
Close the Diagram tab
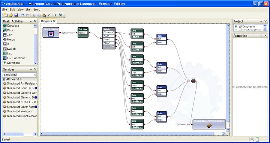pos(54,21)
